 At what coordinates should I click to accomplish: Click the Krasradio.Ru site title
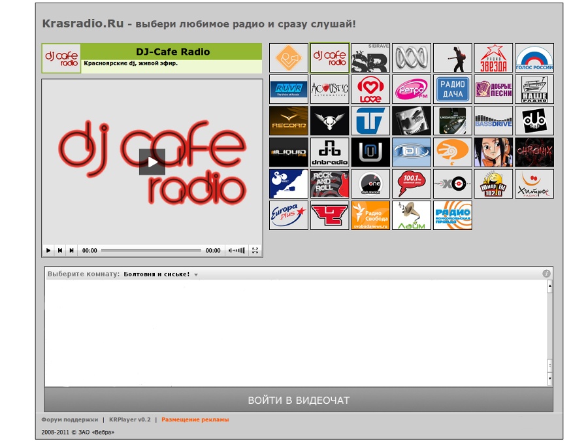pyautogui.click(x=83, y=24)
